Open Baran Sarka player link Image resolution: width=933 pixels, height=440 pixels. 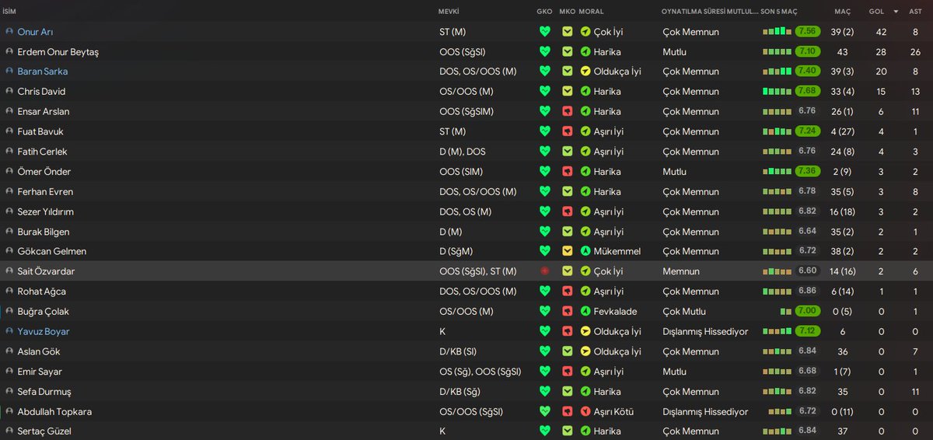(x=43, y=72)
